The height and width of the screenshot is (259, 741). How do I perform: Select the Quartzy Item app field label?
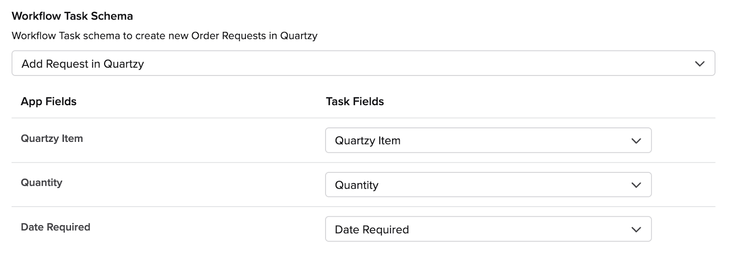pyautogui.click(x=52, y=139)
